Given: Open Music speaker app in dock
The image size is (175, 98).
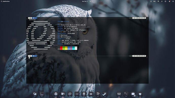Looking at the screenshot, I should click(x=84, y=94).
